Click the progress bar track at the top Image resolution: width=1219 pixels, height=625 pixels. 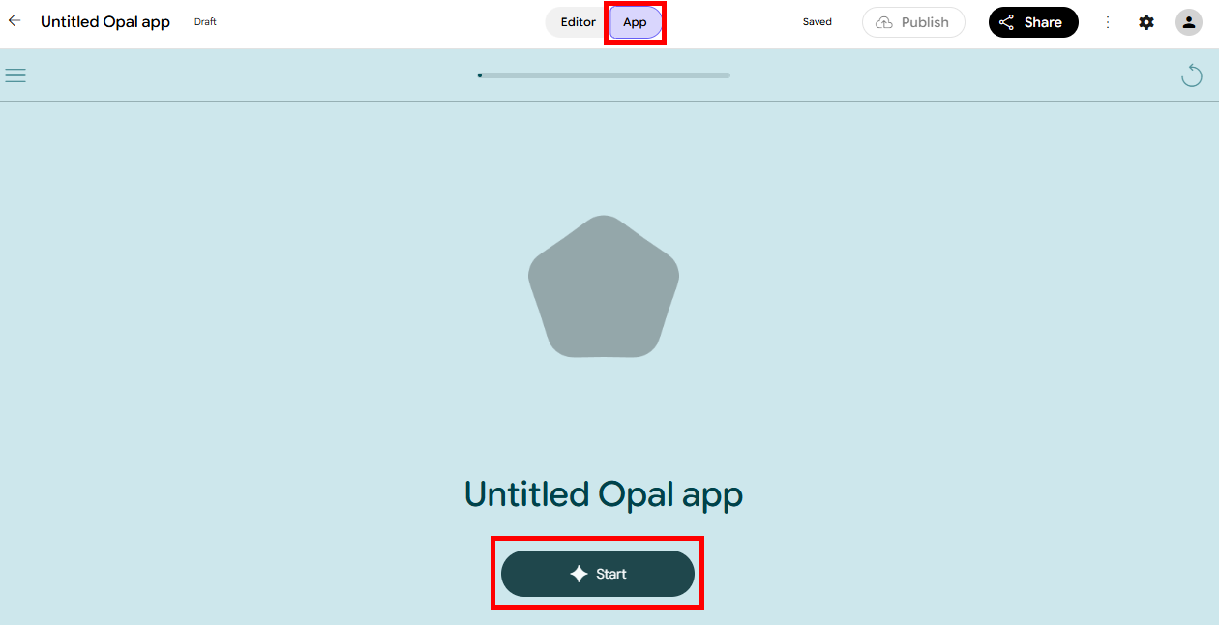pyautogui.click(x=604, y=74)
